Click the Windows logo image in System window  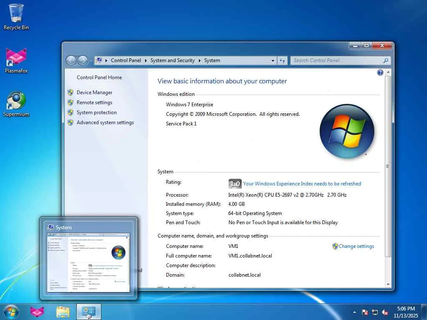click(x=347, y=131)
